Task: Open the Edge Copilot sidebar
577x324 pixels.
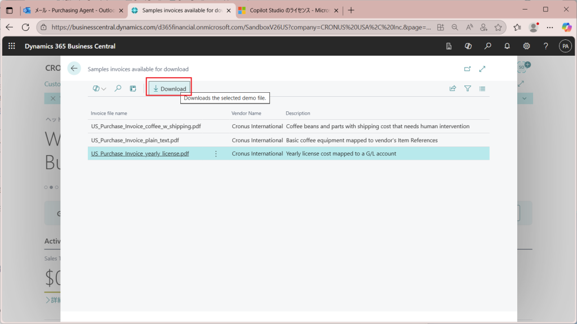Action: pyautogui.click(x=567, y=27)
